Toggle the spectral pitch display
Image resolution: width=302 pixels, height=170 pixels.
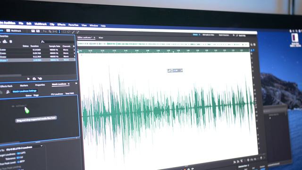click(38, 31)
